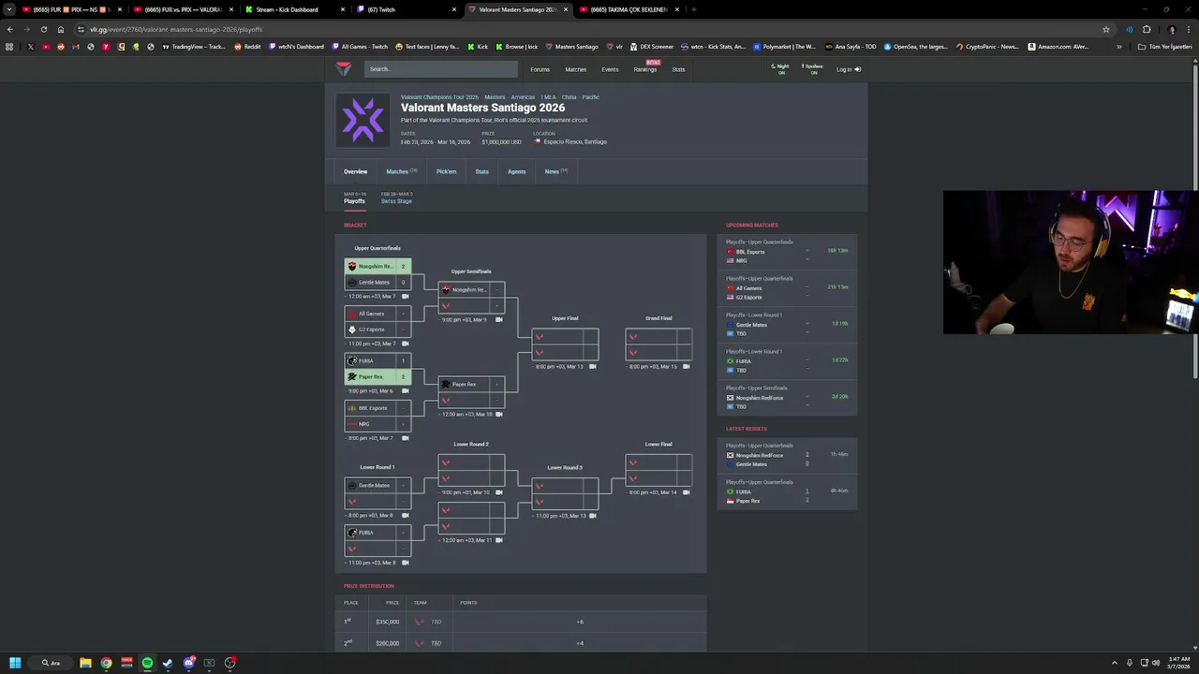This screenshot has width=1199, height=674.
Task: Click Paper Rex logo in Upper Semifinals
Action: [446, 384]
